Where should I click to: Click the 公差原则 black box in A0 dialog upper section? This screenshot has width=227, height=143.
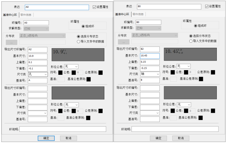click(101, 72)
